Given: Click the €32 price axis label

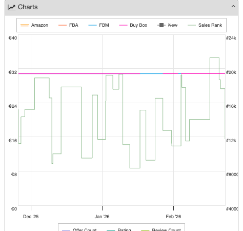Looking at the screenshot, I should click(x=13, y=72).
